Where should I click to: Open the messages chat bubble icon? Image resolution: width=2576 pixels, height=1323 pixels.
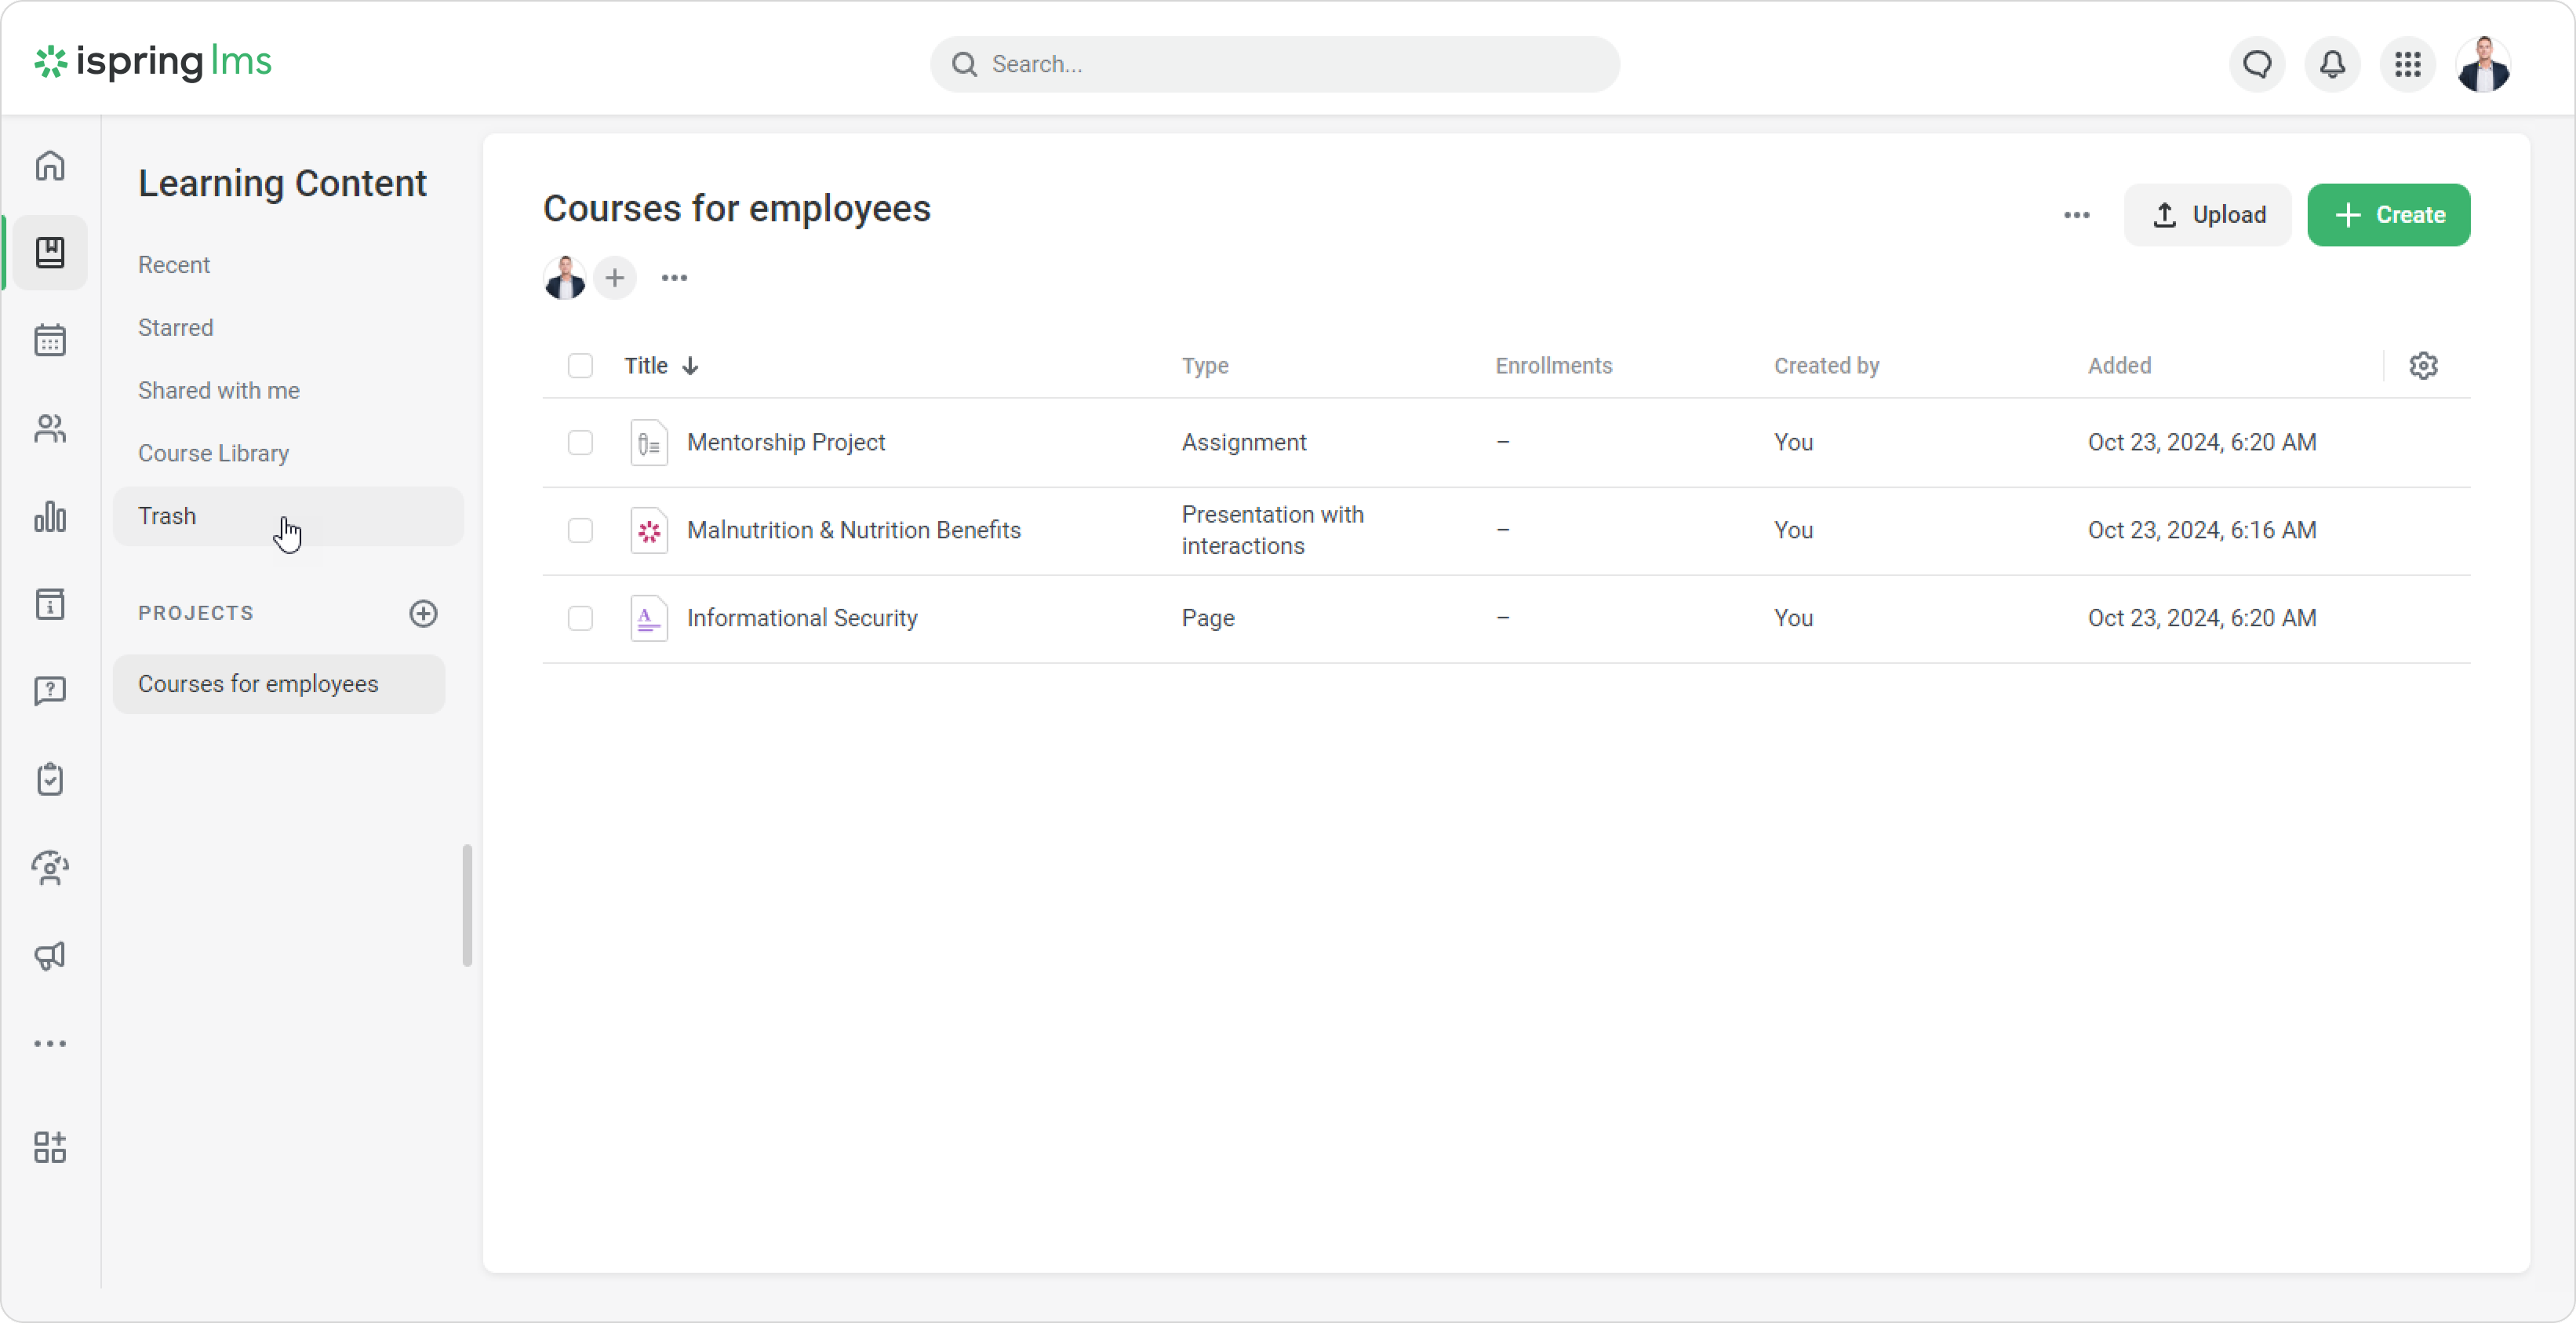click(x=2257, y=65)
